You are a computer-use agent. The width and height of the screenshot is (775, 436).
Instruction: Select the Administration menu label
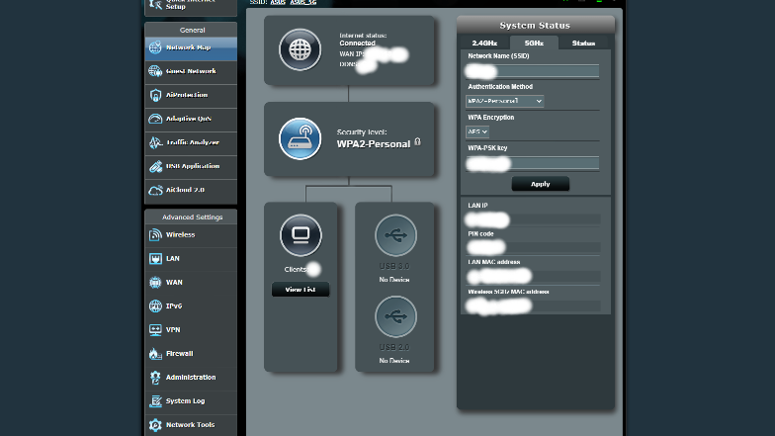(191, 378)
